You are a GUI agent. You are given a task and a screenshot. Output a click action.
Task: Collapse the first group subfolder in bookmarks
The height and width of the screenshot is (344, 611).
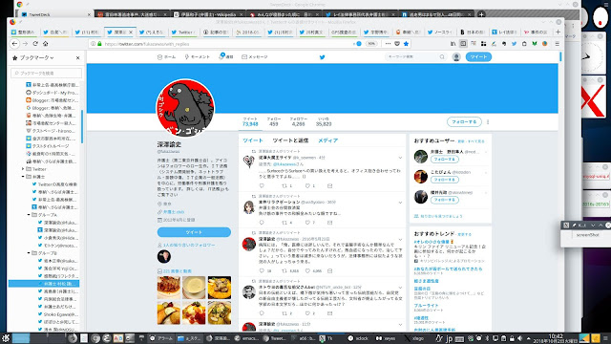click(29, 215)
